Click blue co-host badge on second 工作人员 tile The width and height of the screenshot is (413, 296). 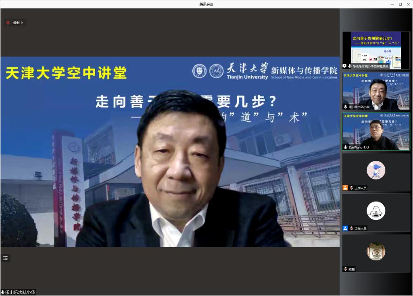(x=345, y=228)
